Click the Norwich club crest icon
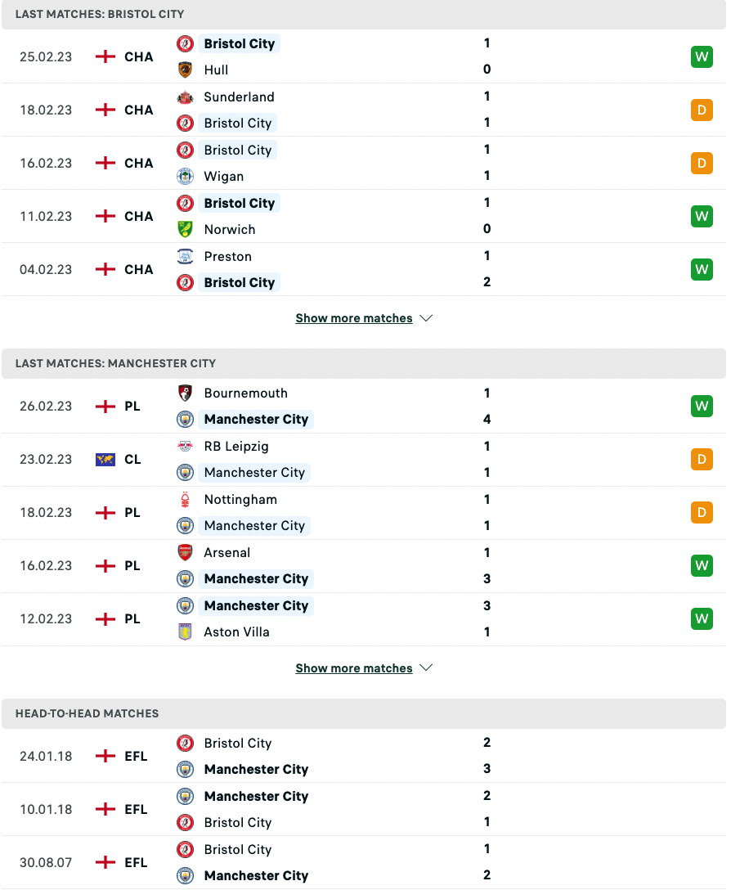731x890 pixels. [x=186, y=229]
